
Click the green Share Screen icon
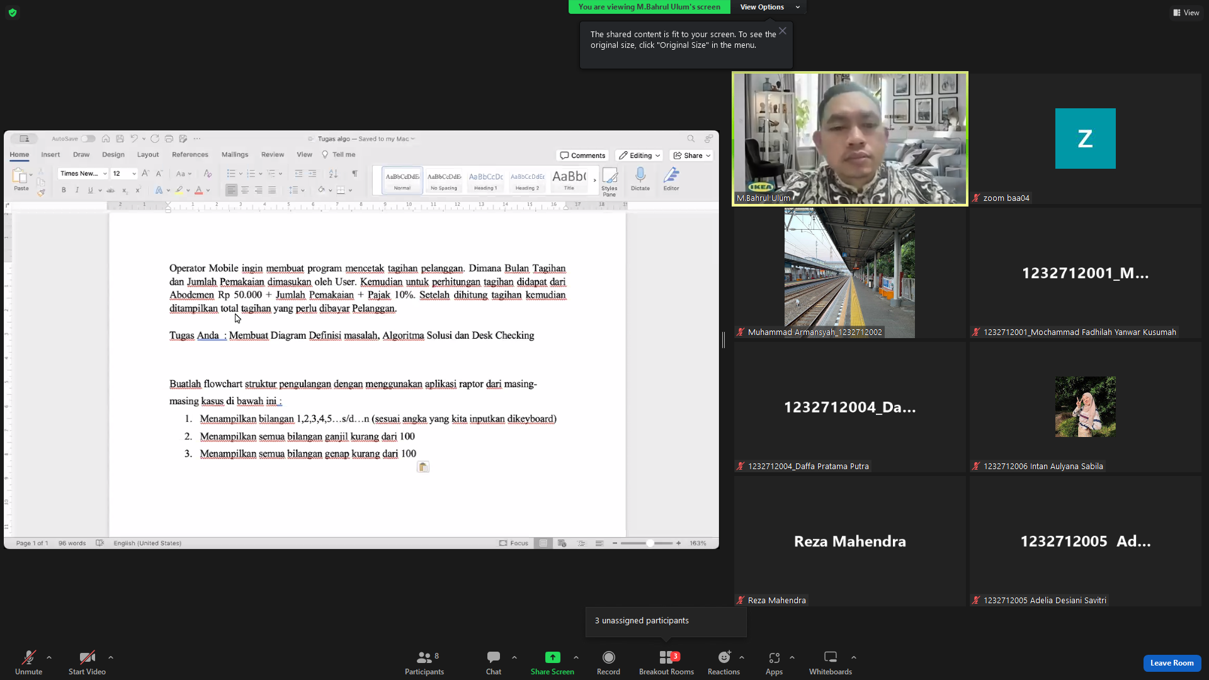[552, 657]
